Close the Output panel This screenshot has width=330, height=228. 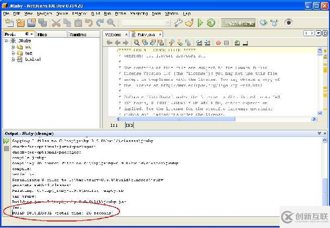[325, 133]
